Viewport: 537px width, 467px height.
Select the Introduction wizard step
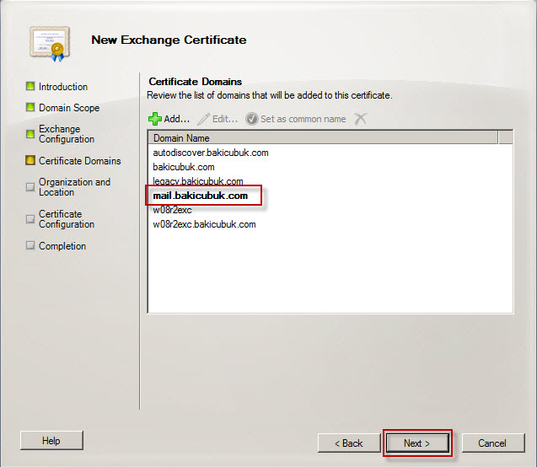[x=63, y=87]
